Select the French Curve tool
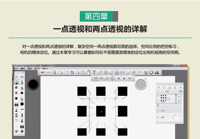The width and height of the screenshot is (200, 139). [x=111, y=72]
